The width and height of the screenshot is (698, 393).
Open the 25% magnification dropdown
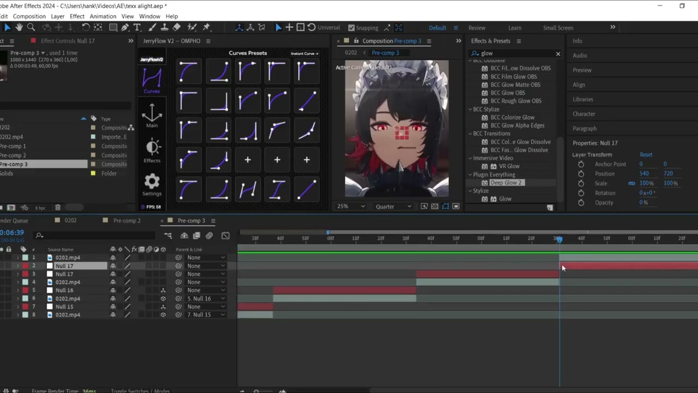[x=351, y=206]
